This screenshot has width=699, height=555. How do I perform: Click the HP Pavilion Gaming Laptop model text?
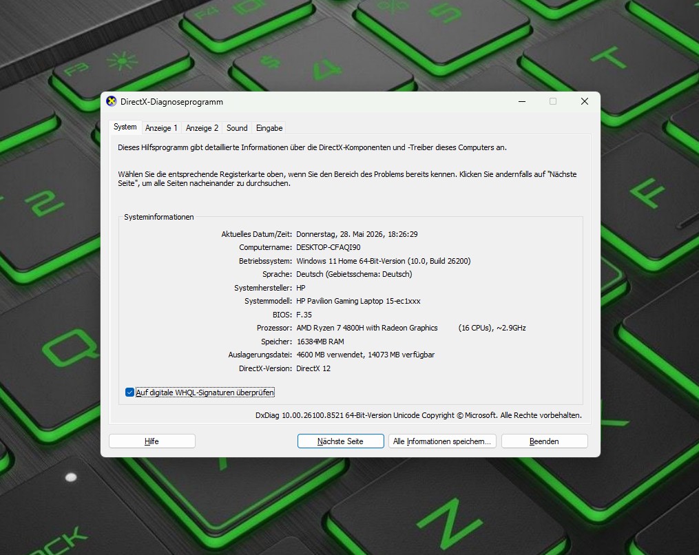[358, 302]
